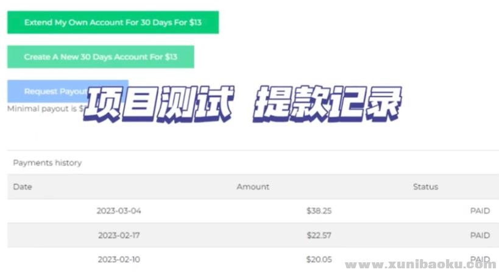Select the $20.05 amount cell

point(319,259)
